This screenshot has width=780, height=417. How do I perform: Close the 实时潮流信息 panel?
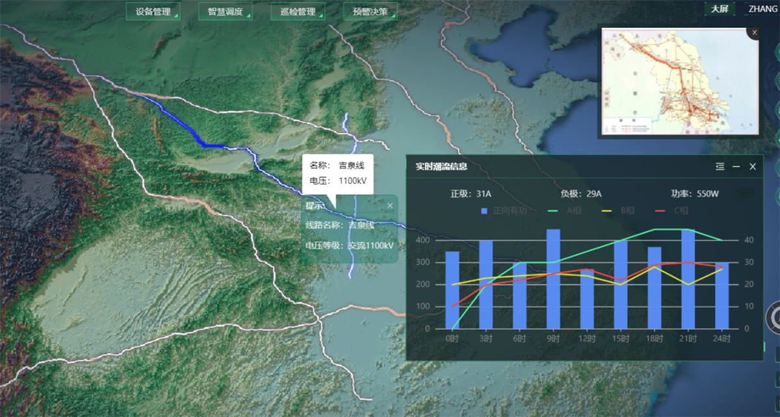(x=753, y=167)
